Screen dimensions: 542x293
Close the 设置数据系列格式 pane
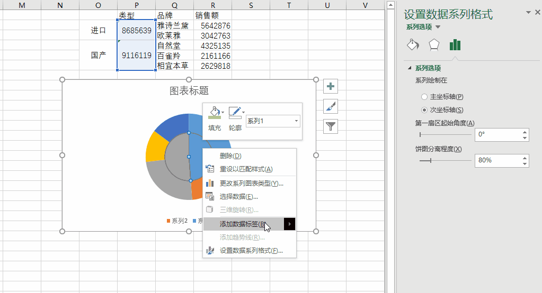tap(538, 12)
